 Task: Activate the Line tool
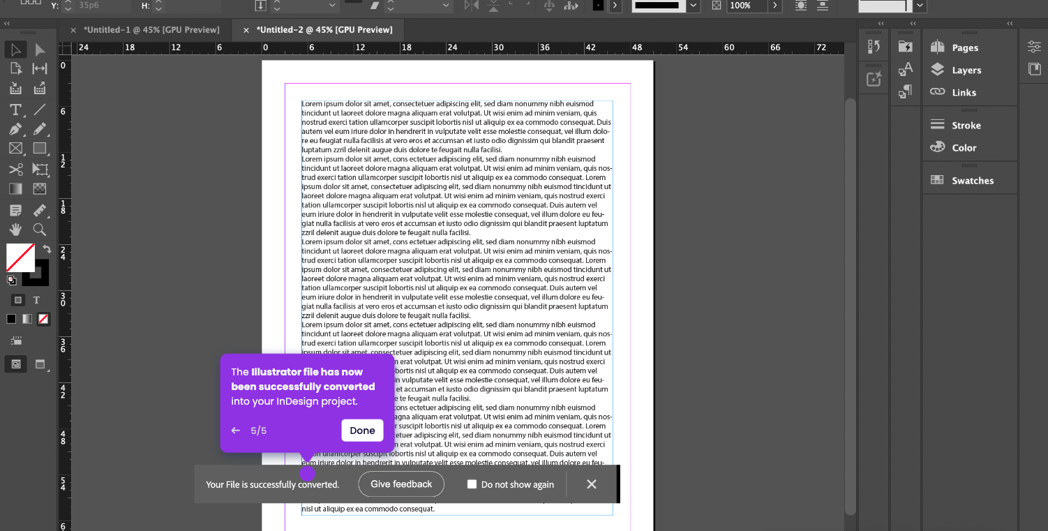click(x=40, y=110)
